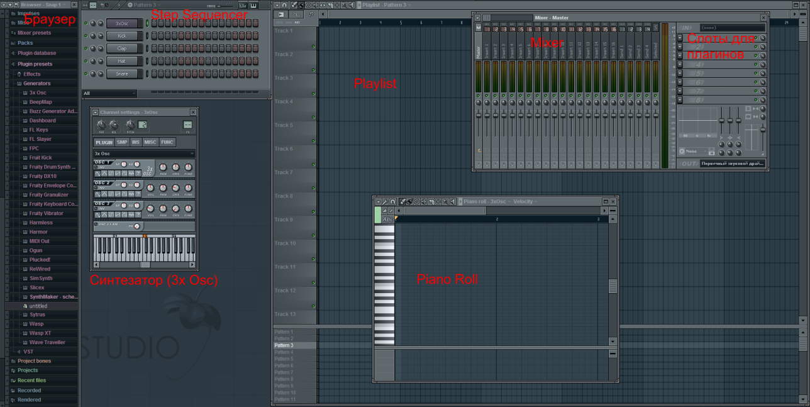Switch Playlist to automation clips mode icon

tap(296, 14)
